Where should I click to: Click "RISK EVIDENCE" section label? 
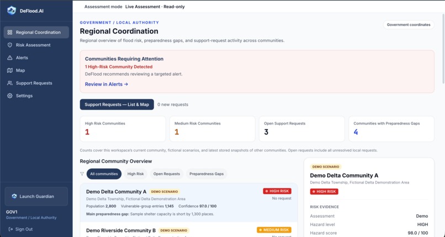click(x=325, y=207)
